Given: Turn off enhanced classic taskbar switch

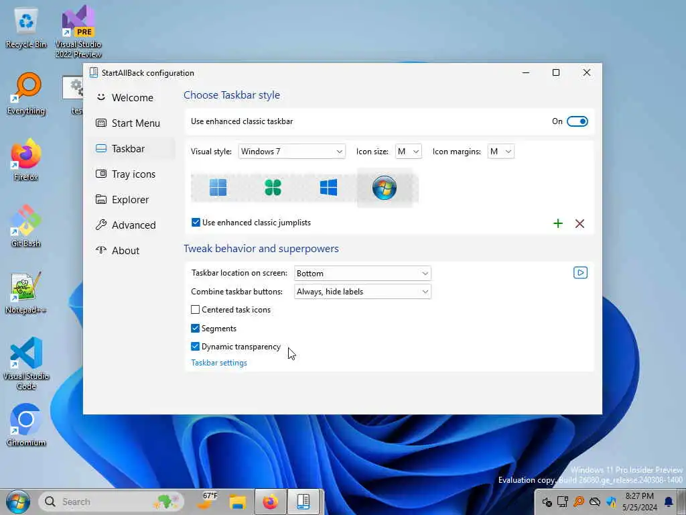Looking at the screenshot, I should (577, 121).
